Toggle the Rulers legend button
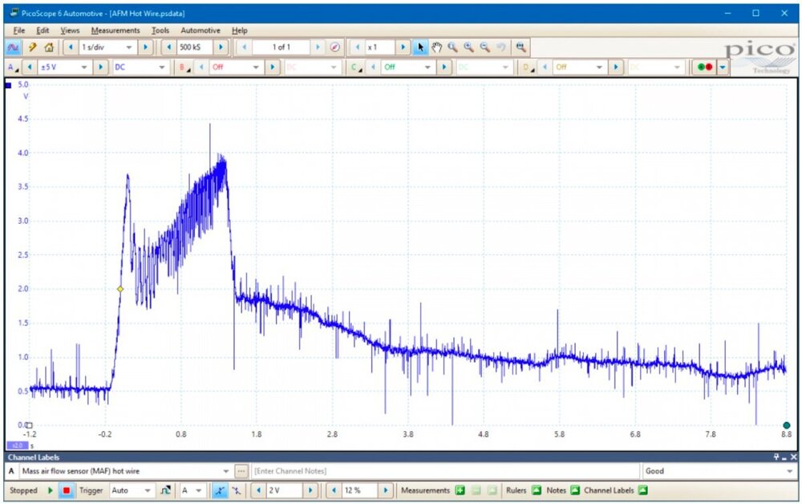The height and width of the screenshot is (504, 802). coord(536,490)
